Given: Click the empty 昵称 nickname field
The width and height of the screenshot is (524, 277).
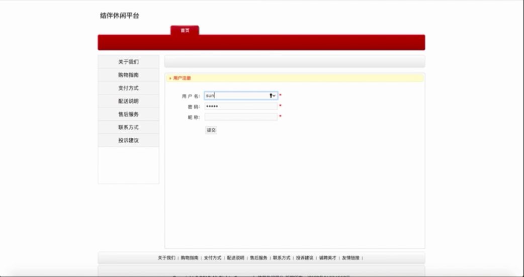Looking at the screenshot, I should pyautogui.click(x=241, y=117).
